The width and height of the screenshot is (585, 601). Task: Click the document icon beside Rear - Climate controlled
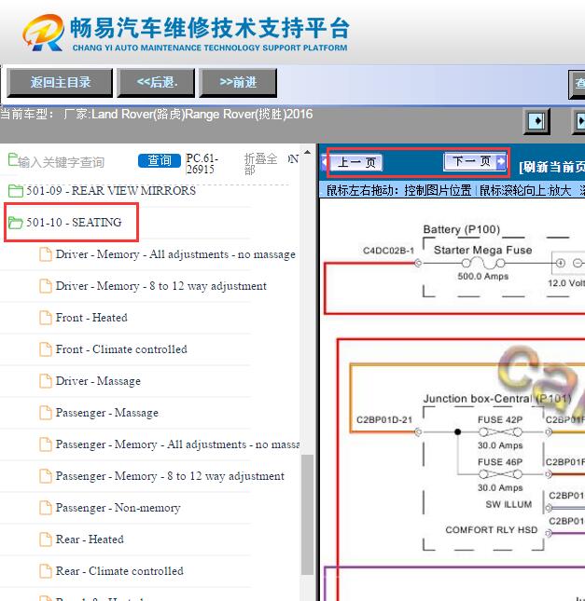(x=46, y=571)
